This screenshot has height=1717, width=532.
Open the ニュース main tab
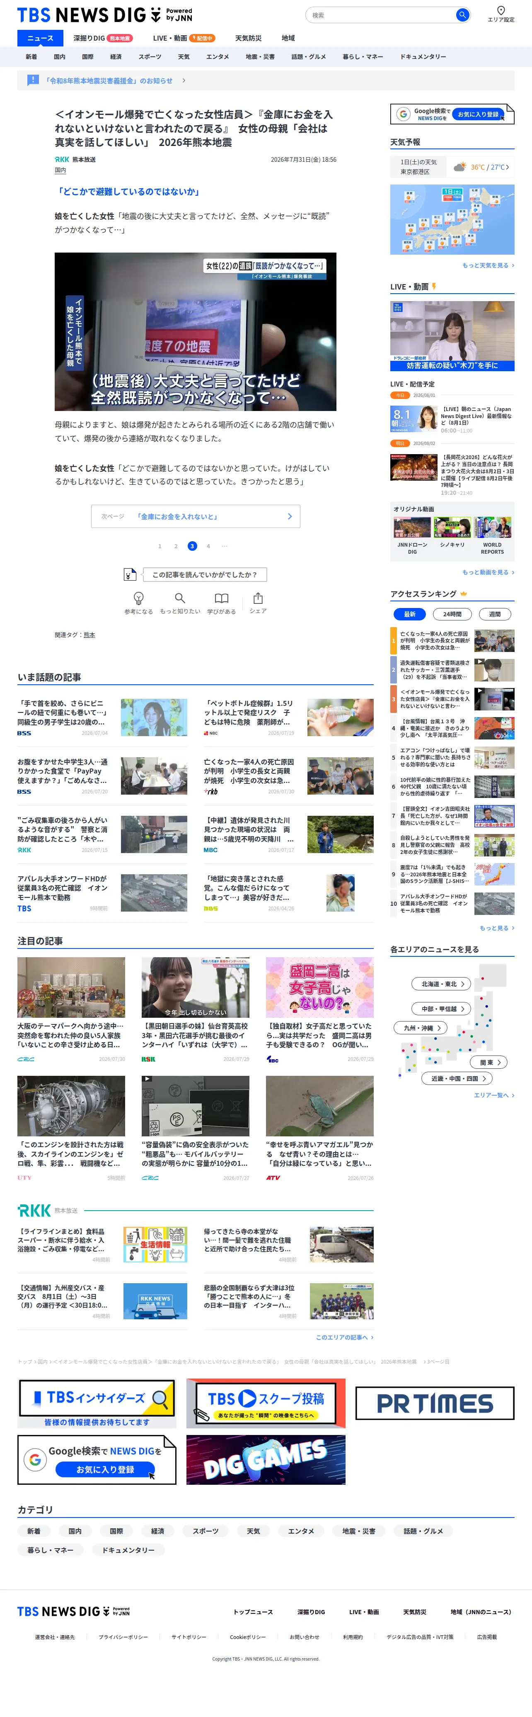click(40, 38)
